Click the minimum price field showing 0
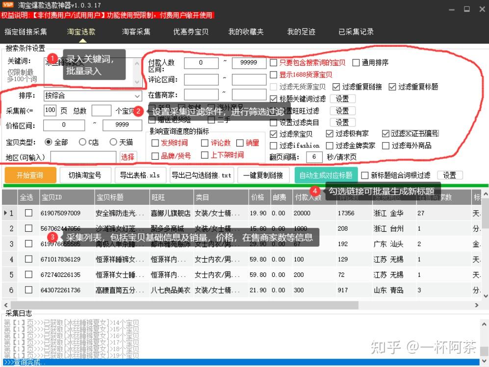 pos(64,125)
